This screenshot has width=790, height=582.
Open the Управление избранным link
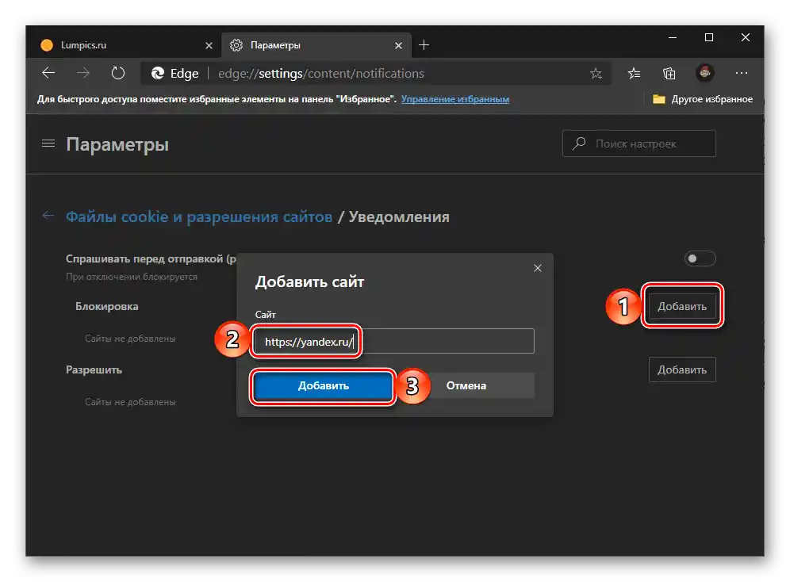[x=455, y=99]
